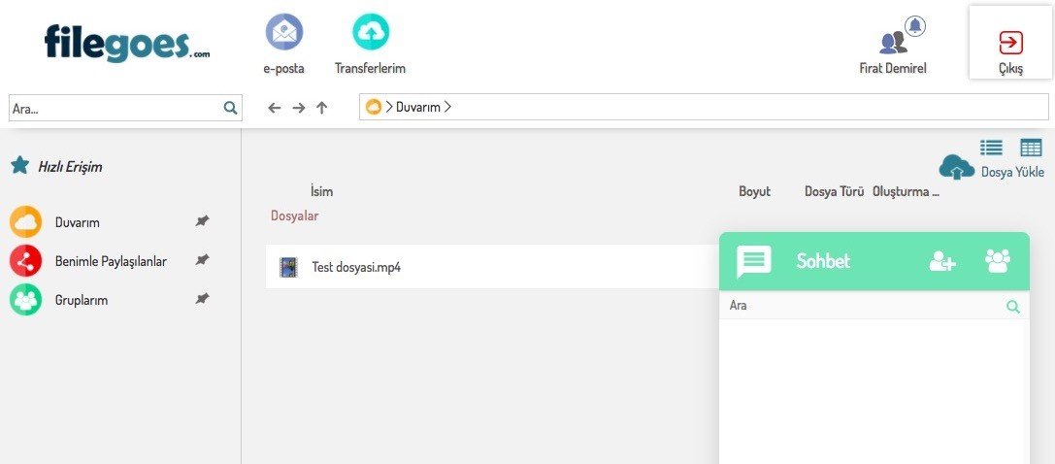Open Duvarım in the sidebar

pyautogui.click(x=78, y=222)
